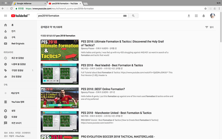Viewport: 222px width, 139px height.
Task: Click the Ultimate Formation & Tactics thumbnail
Action: (x=60, y=50)
